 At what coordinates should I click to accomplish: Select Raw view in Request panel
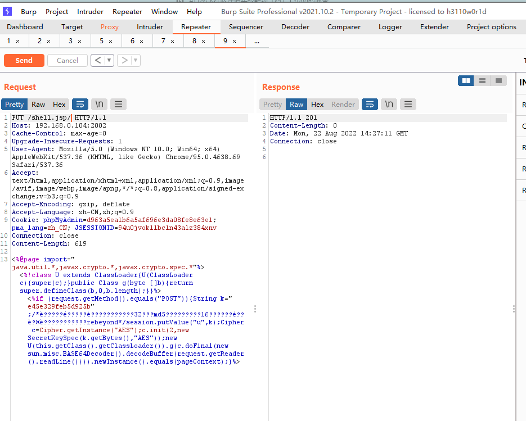tap(38, 104)
